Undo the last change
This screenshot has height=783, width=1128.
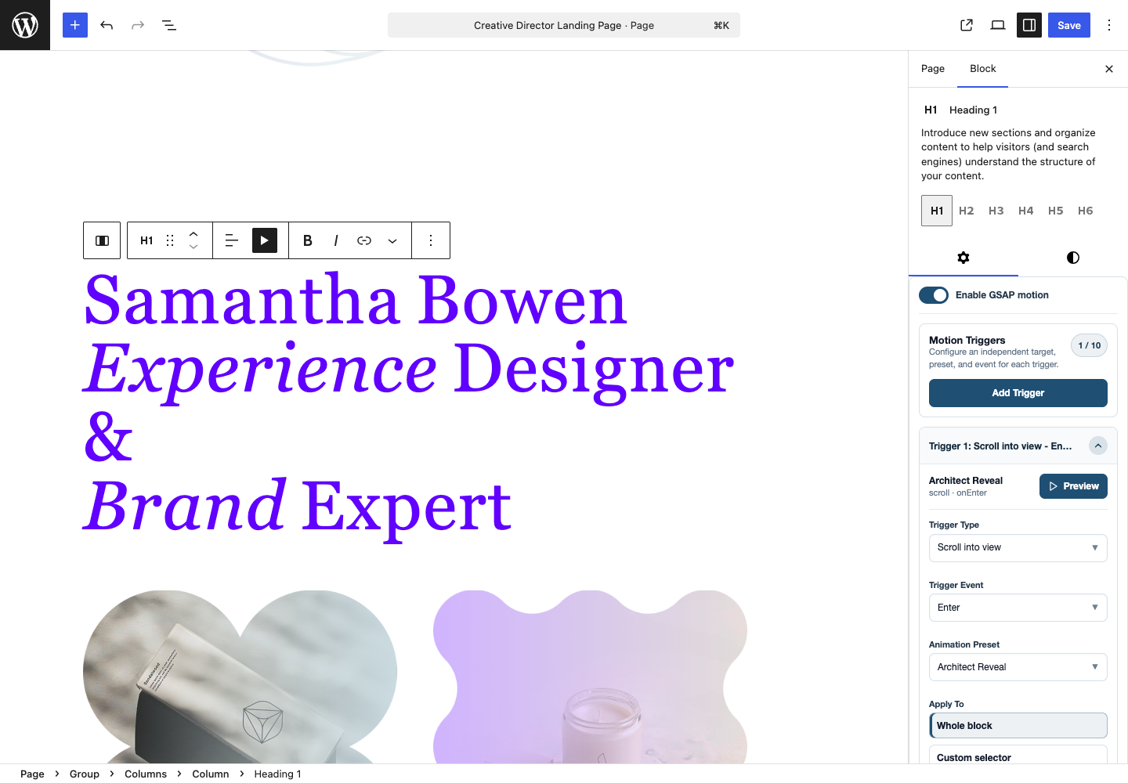[x=107, y=25]
